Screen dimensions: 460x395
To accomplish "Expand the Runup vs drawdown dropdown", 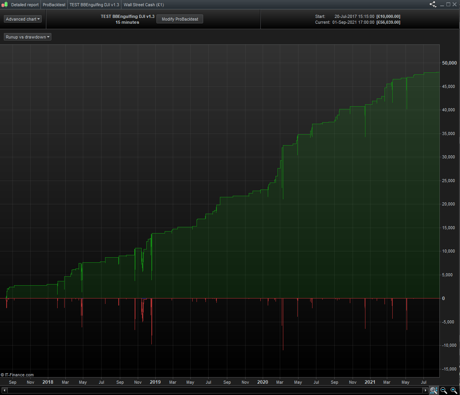I will (28, 37).
